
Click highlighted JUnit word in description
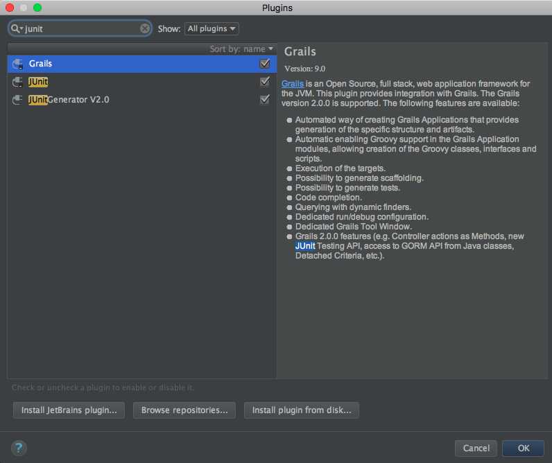(x=305, y=246)
